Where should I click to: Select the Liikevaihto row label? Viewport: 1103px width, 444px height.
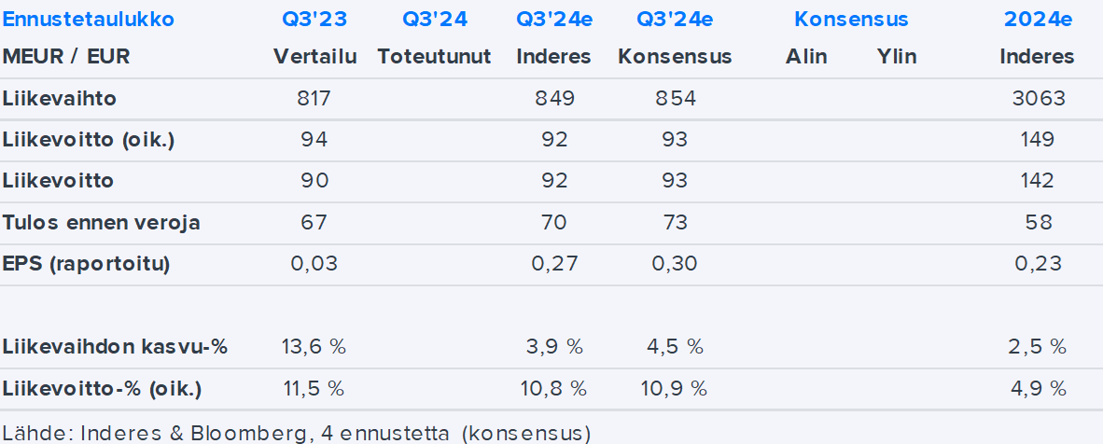point(60,98)
